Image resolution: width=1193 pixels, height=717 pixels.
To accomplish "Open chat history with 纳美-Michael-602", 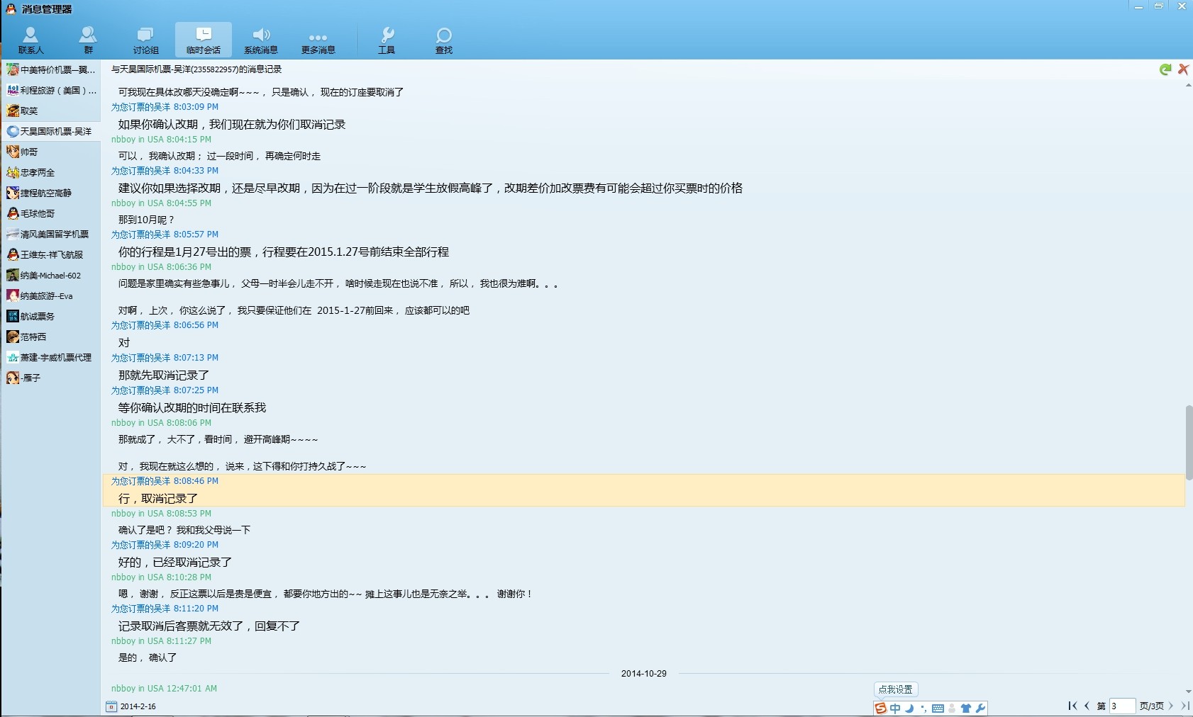I will (x=50, y=276).
